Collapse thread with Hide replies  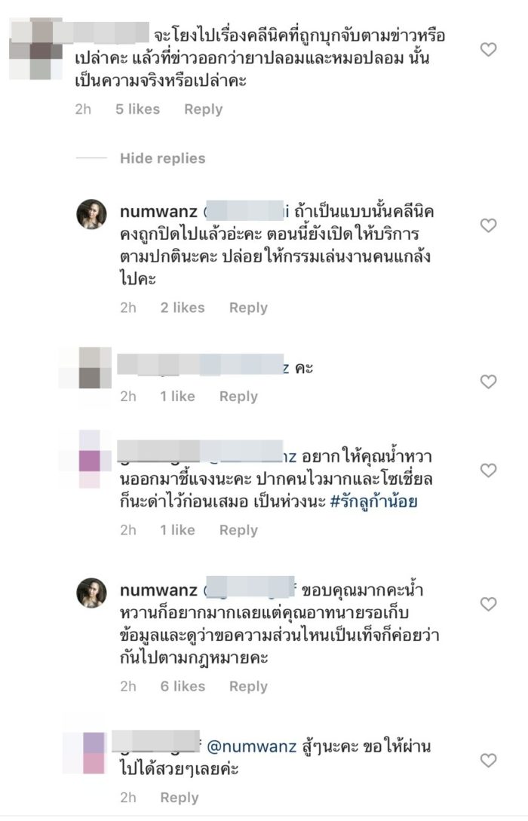click(162, 158)
